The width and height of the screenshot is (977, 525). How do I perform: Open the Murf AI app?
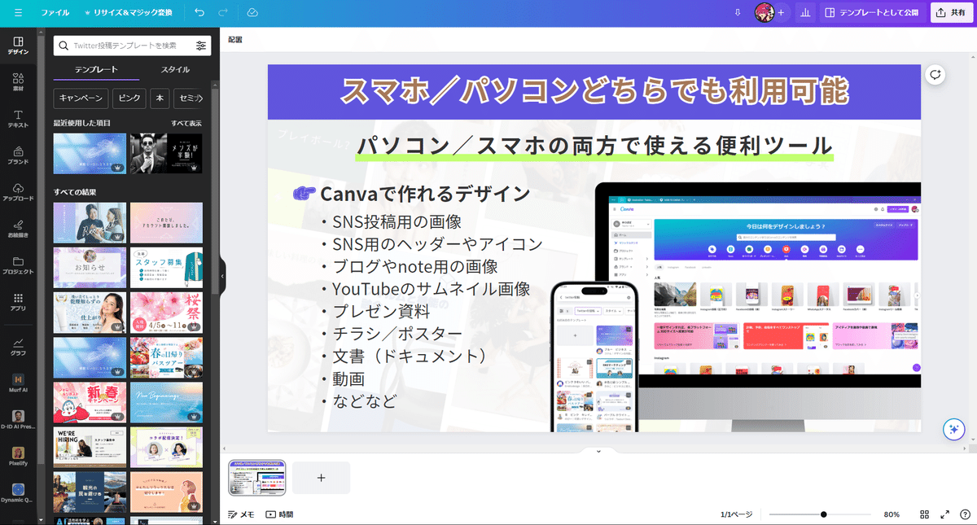pos(19,383)
